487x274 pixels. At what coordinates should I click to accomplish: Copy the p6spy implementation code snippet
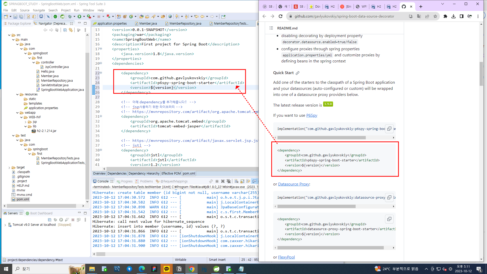click(x=389, y=129)
